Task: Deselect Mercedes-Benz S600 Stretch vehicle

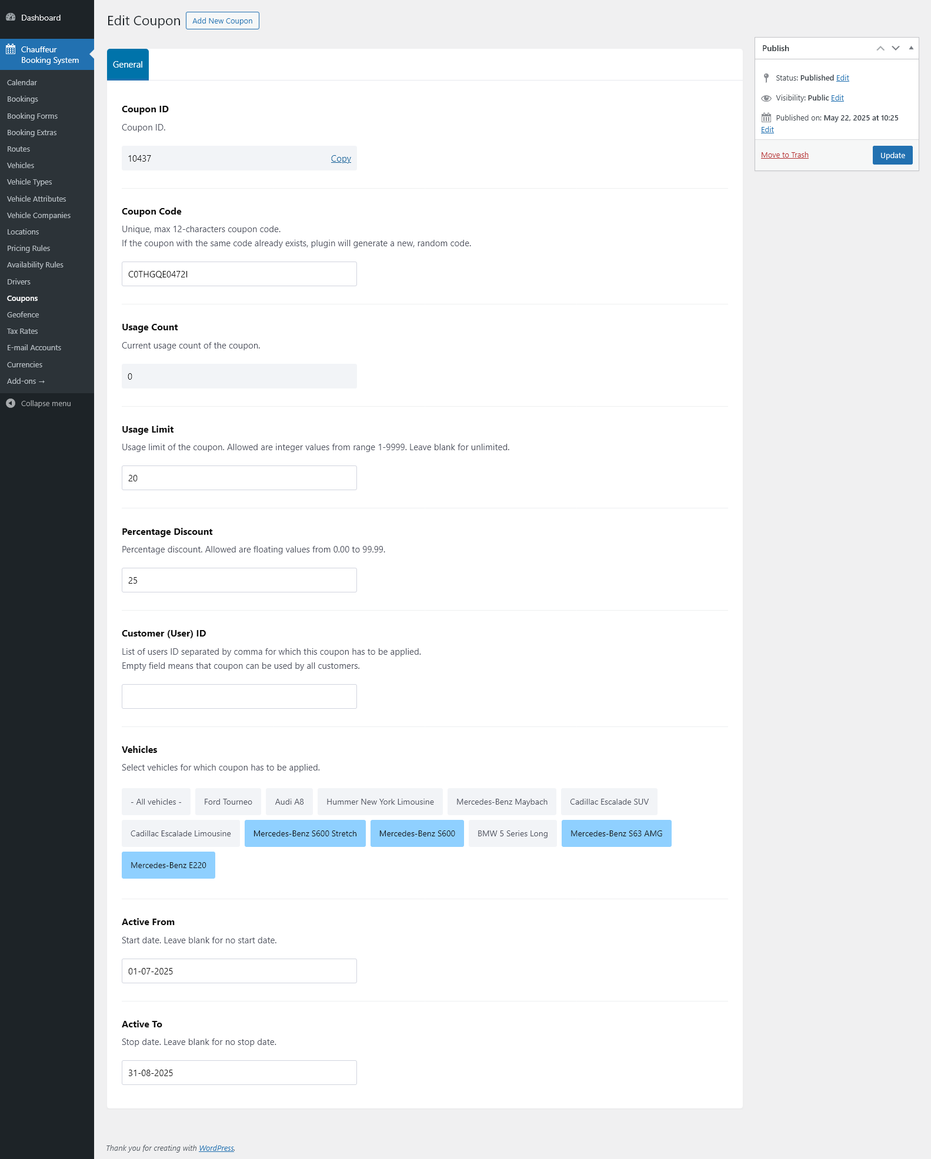Action: (x=305, y=833)
